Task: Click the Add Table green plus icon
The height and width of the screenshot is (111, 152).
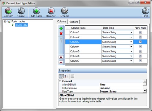Action: coord(37,11)
